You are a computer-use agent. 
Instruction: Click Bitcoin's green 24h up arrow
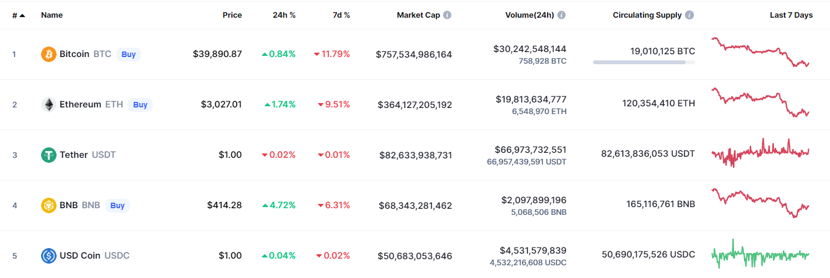(265, 54)
